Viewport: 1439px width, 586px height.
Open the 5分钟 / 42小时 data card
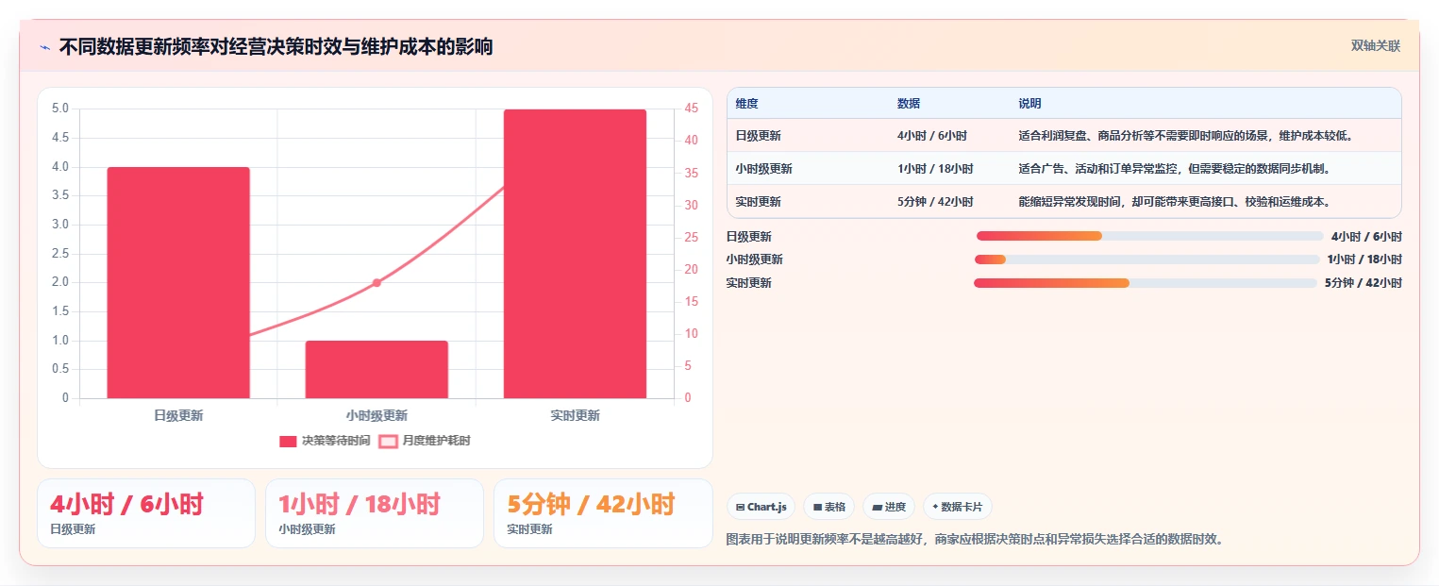tap(603, 513)
